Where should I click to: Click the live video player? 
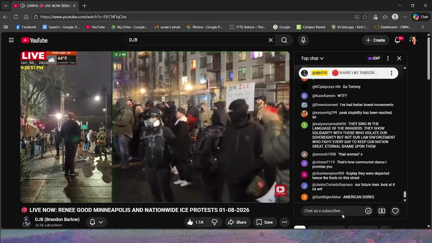pos(155,127)
